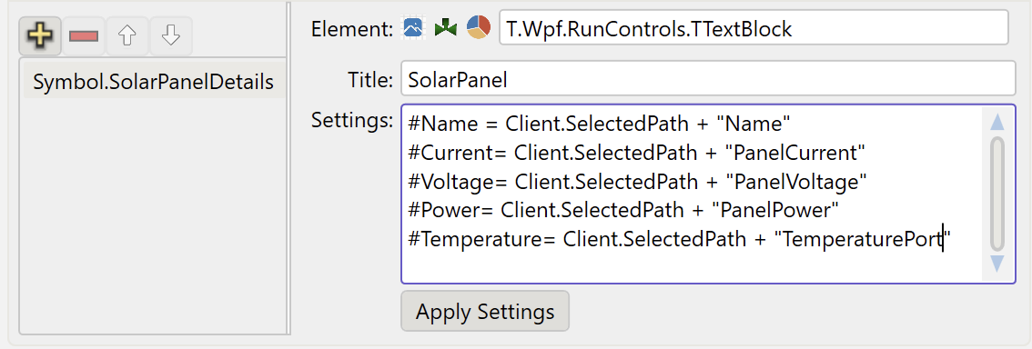Focus the Element field T.Wpf.RunControls.TTextBlock
1032x349 pixels.
tap(754, 27)
